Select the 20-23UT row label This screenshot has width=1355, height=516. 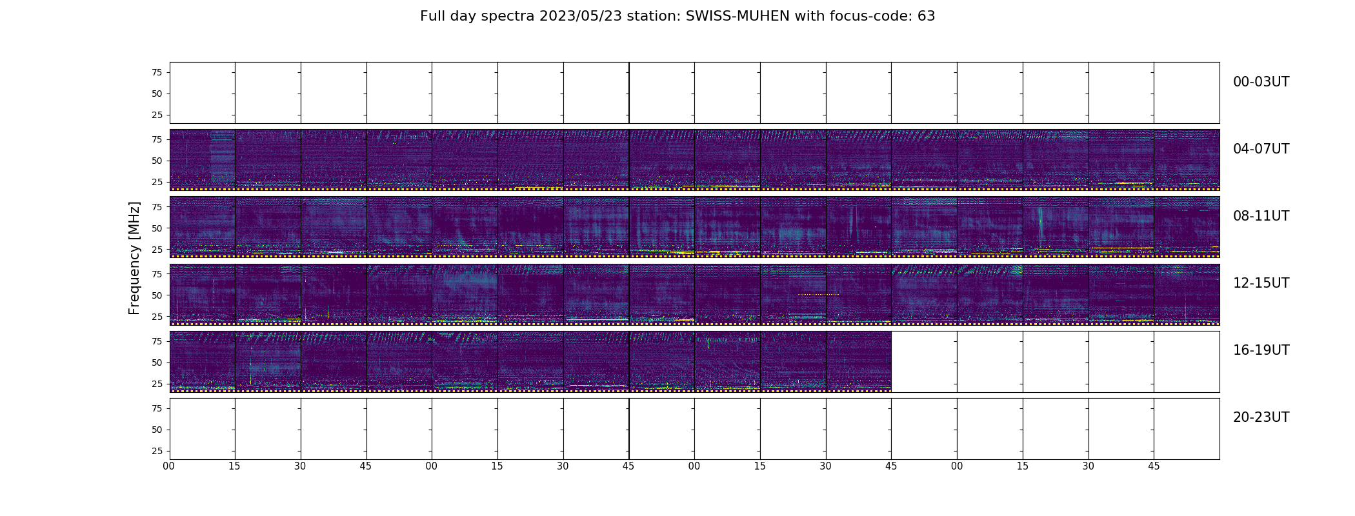(1261, 417)
